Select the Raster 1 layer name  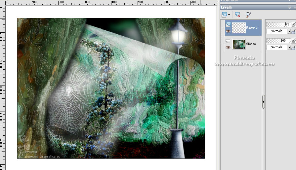click(x=252, y=28)
